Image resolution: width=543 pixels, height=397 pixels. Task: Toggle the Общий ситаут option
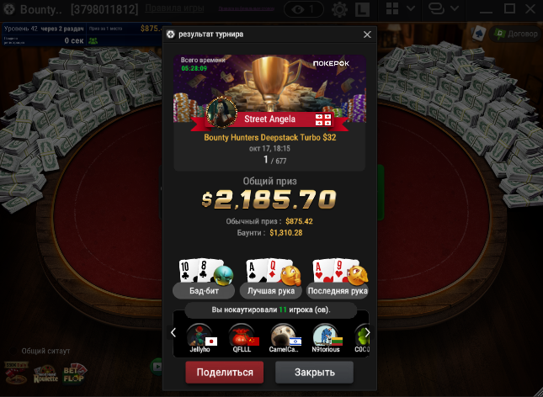13,351
